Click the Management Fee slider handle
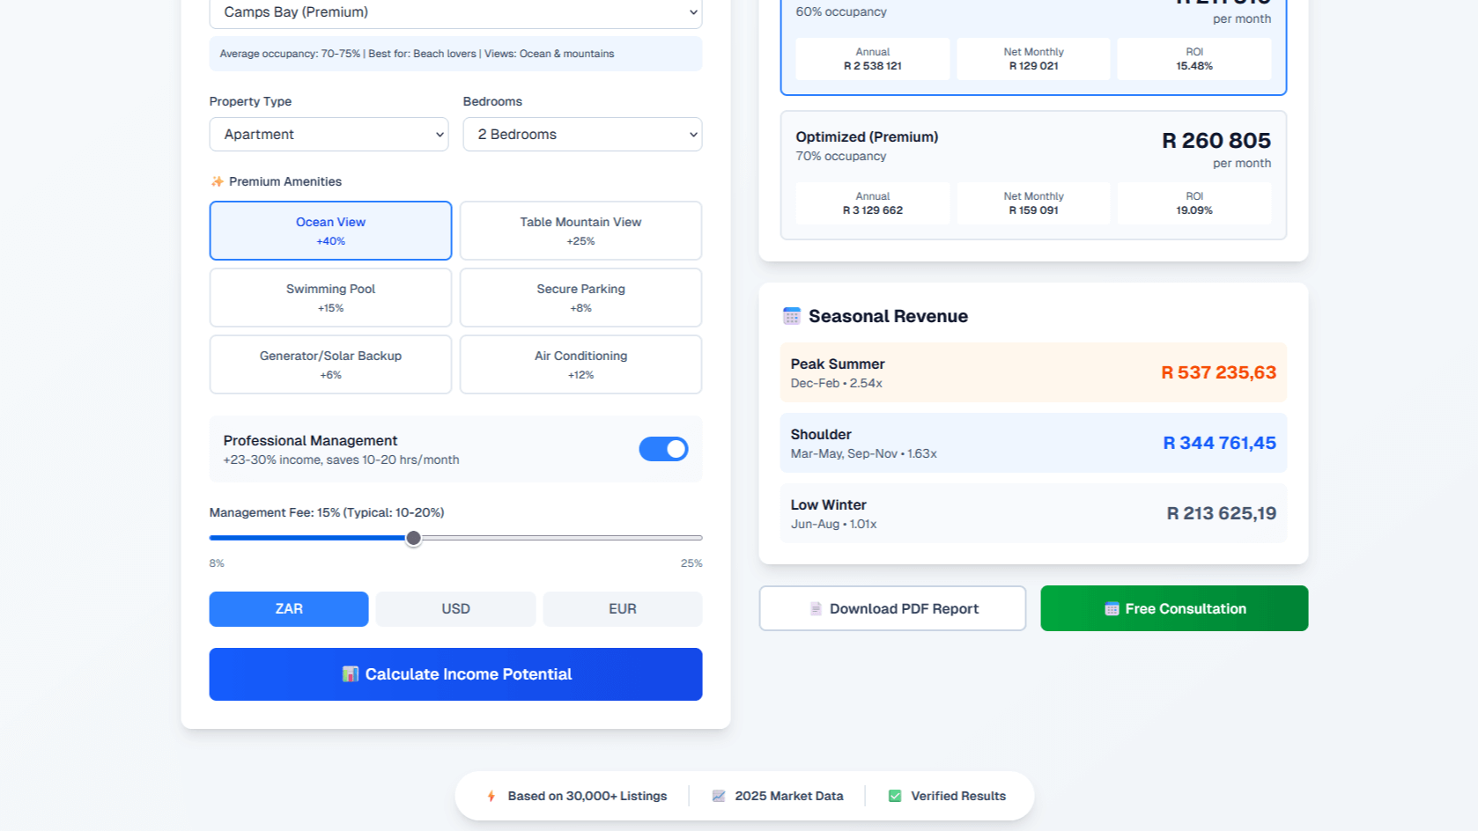 click(x=413, y=538)
